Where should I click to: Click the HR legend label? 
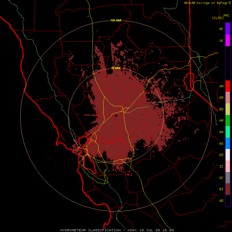[221, 121]
